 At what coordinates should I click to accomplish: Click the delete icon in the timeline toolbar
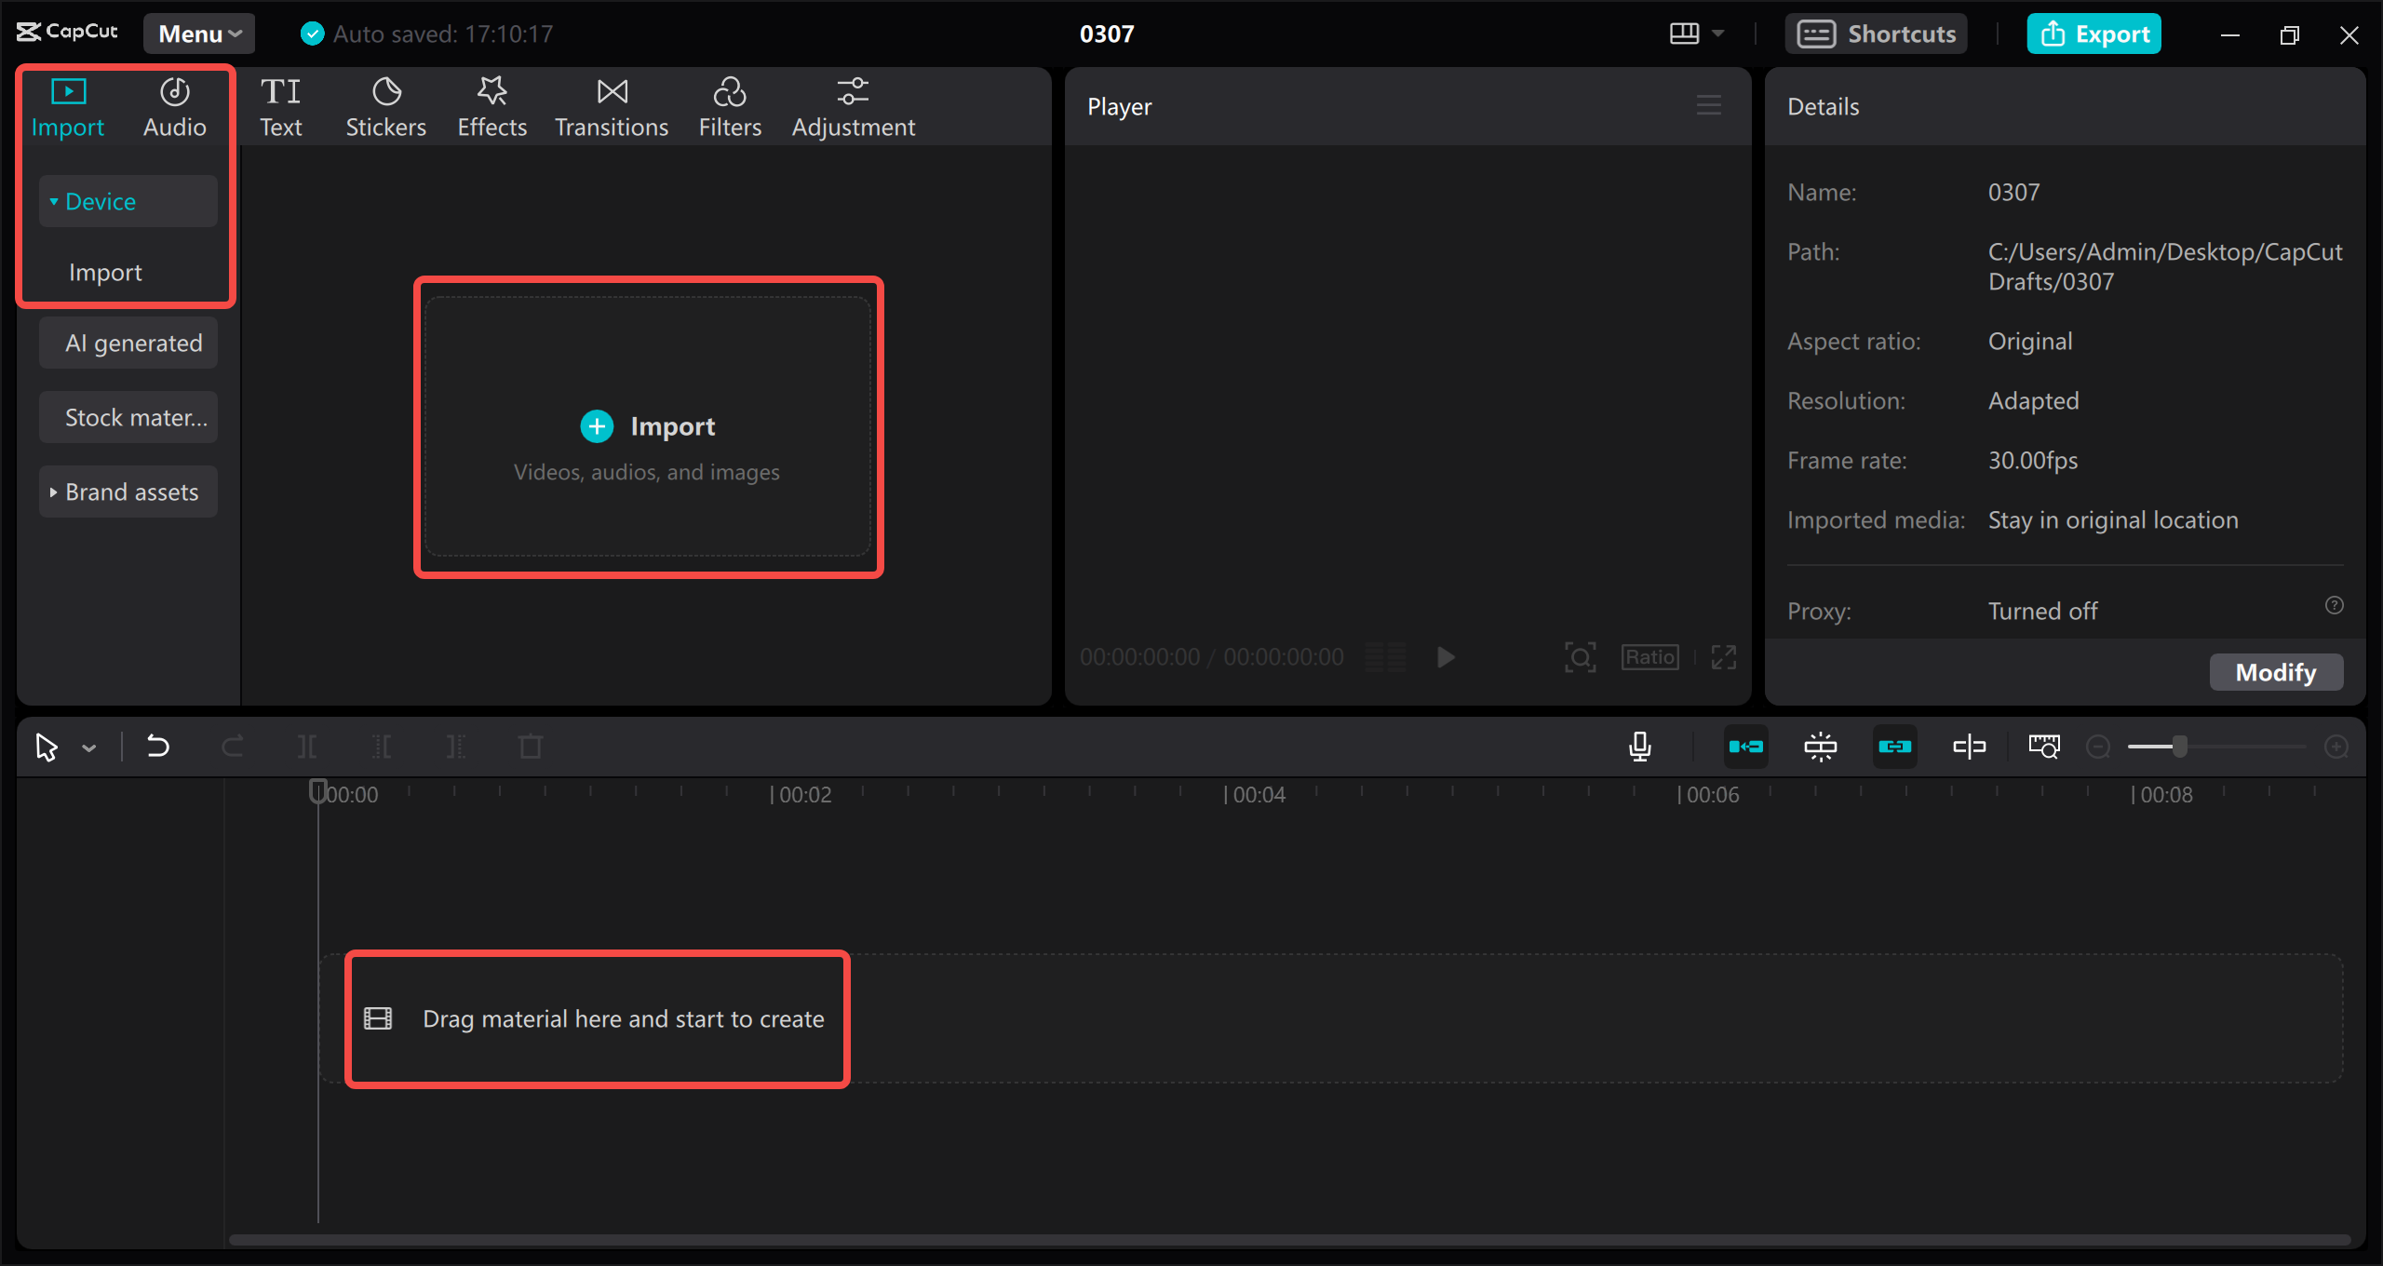(529, 746)
